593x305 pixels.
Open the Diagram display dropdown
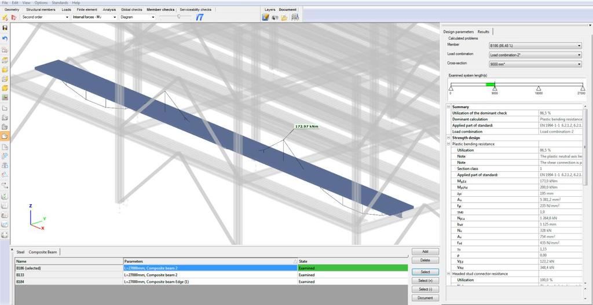pos(138,17)
